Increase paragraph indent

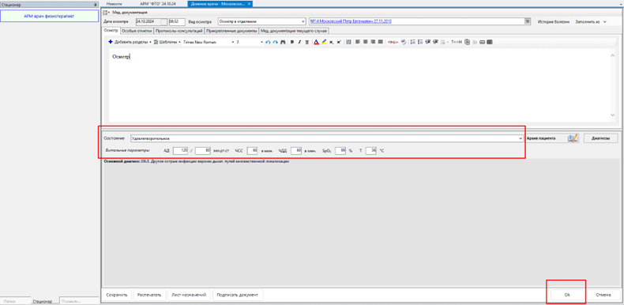coord(435,42)
